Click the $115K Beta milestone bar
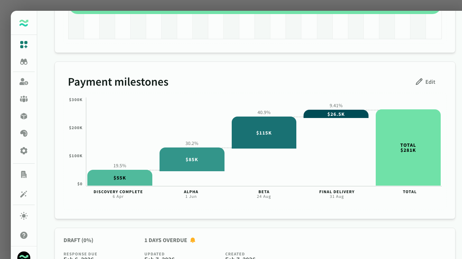This screenshot has height=259, width=462. click(264, 133)
